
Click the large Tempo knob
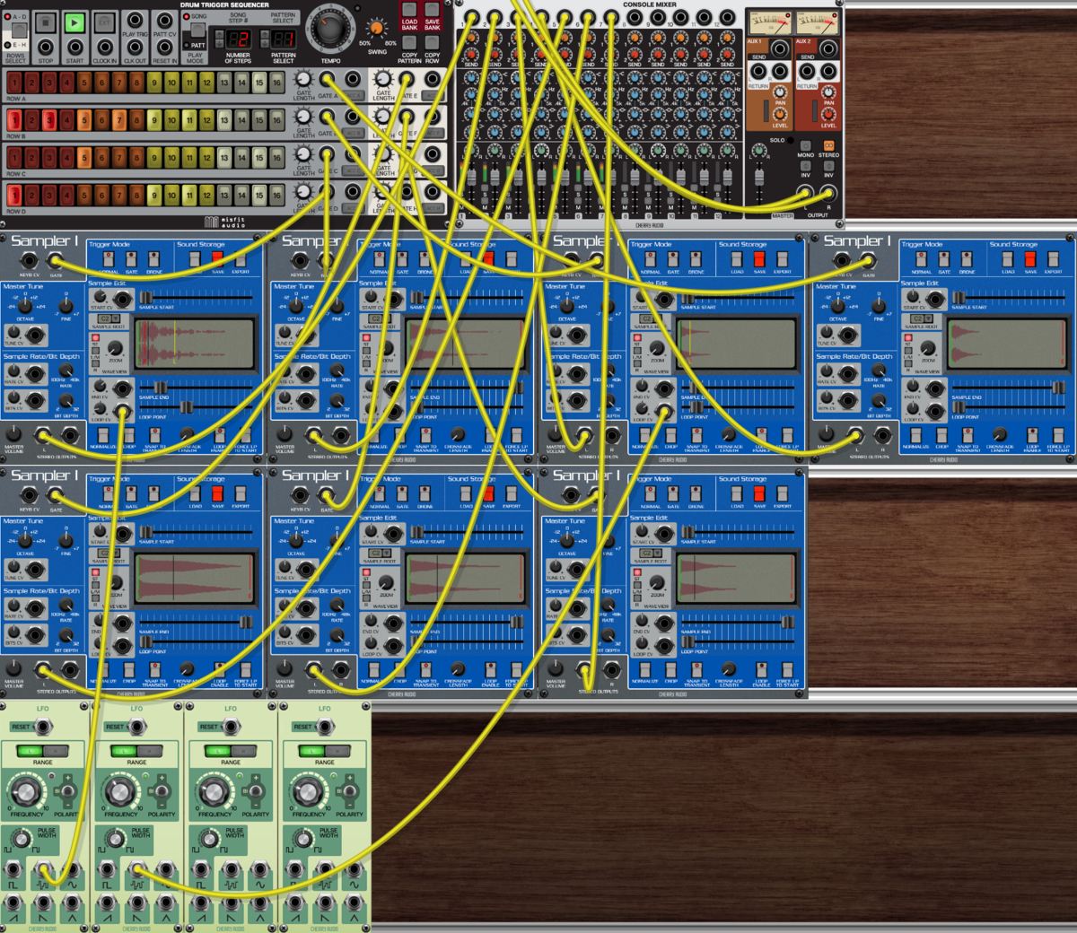[329, 29]
